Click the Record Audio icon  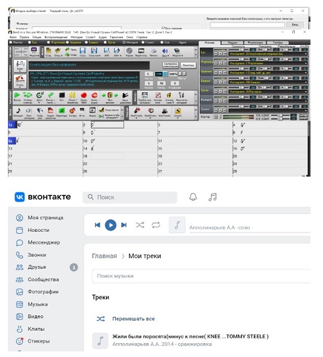coord(94,95)
